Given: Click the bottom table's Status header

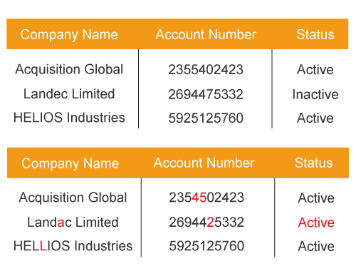Looking at the screenshot, I should pos(313,163).
